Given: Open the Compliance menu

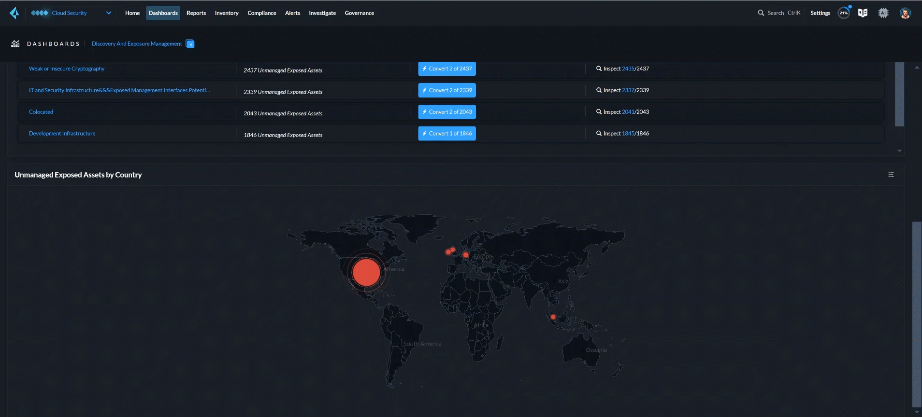Looking at the screenshot, I should [262, 13].
